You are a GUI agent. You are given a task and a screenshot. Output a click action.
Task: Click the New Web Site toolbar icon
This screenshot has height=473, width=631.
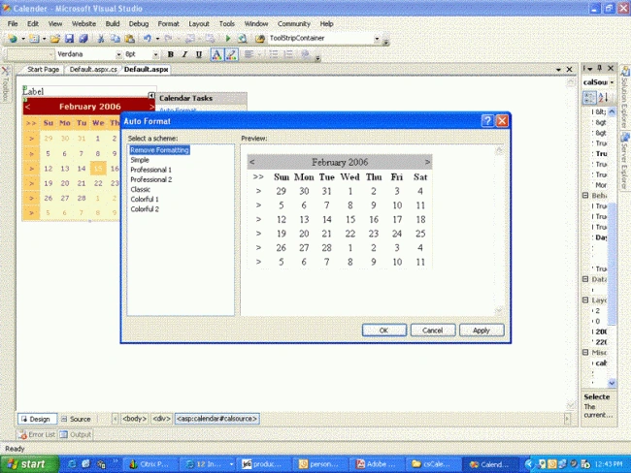pyautogui.click(x=13, y=38)
